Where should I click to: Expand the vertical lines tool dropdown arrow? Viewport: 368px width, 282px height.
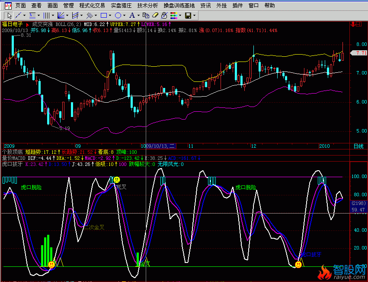point(53,16)
